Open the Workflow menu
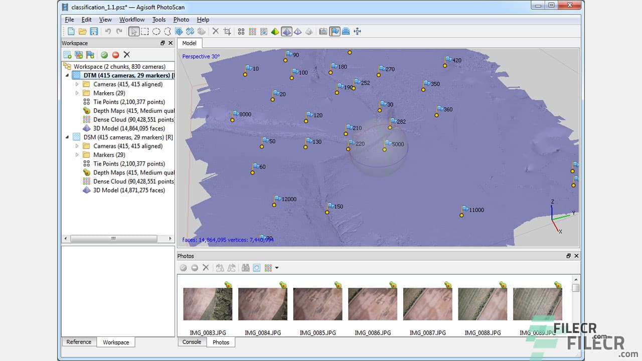Viewport: 642px width, 361px height. point(132,20)
